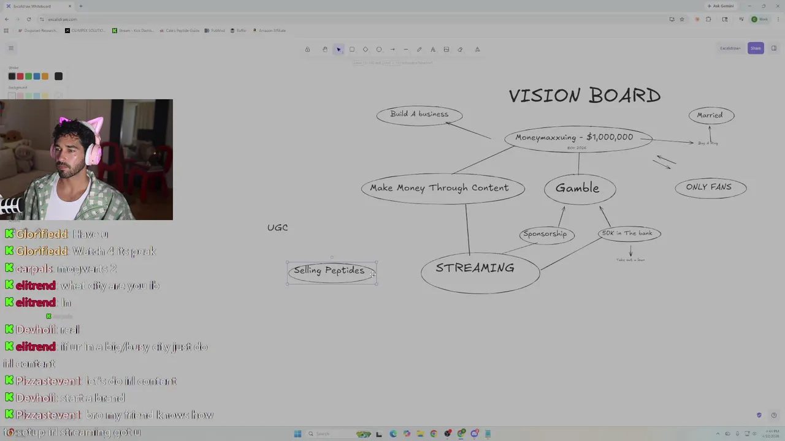Open Cate's Peptide Guide bookmark
Screen dimensions: 785x441
179,30
